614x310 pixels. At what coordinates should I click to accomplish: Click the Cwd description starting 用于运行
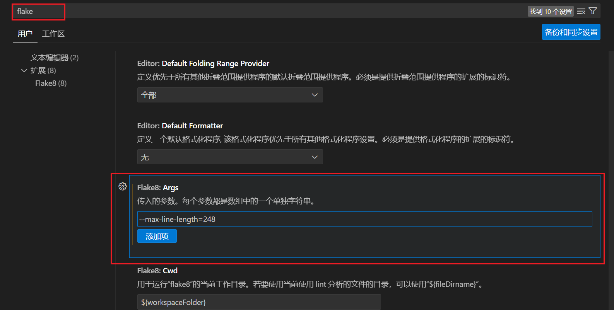(x=311, y=284)
